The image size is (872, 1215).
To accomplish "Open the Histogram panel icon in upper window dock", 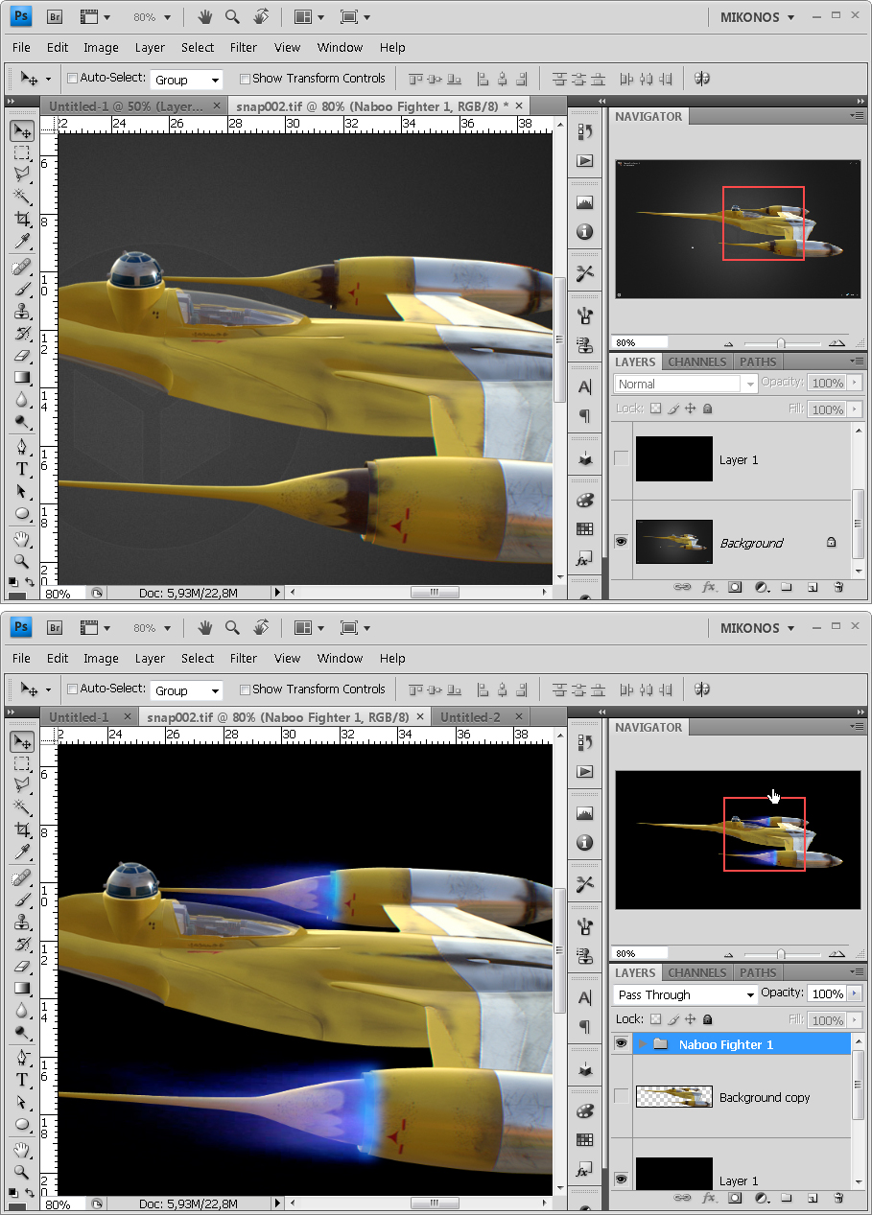I will 585,203.
